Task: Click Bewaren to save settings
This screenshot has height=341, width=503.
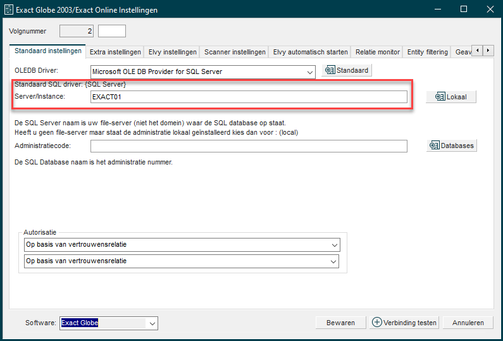Action: pyautogui.click(x=340, y=323)
